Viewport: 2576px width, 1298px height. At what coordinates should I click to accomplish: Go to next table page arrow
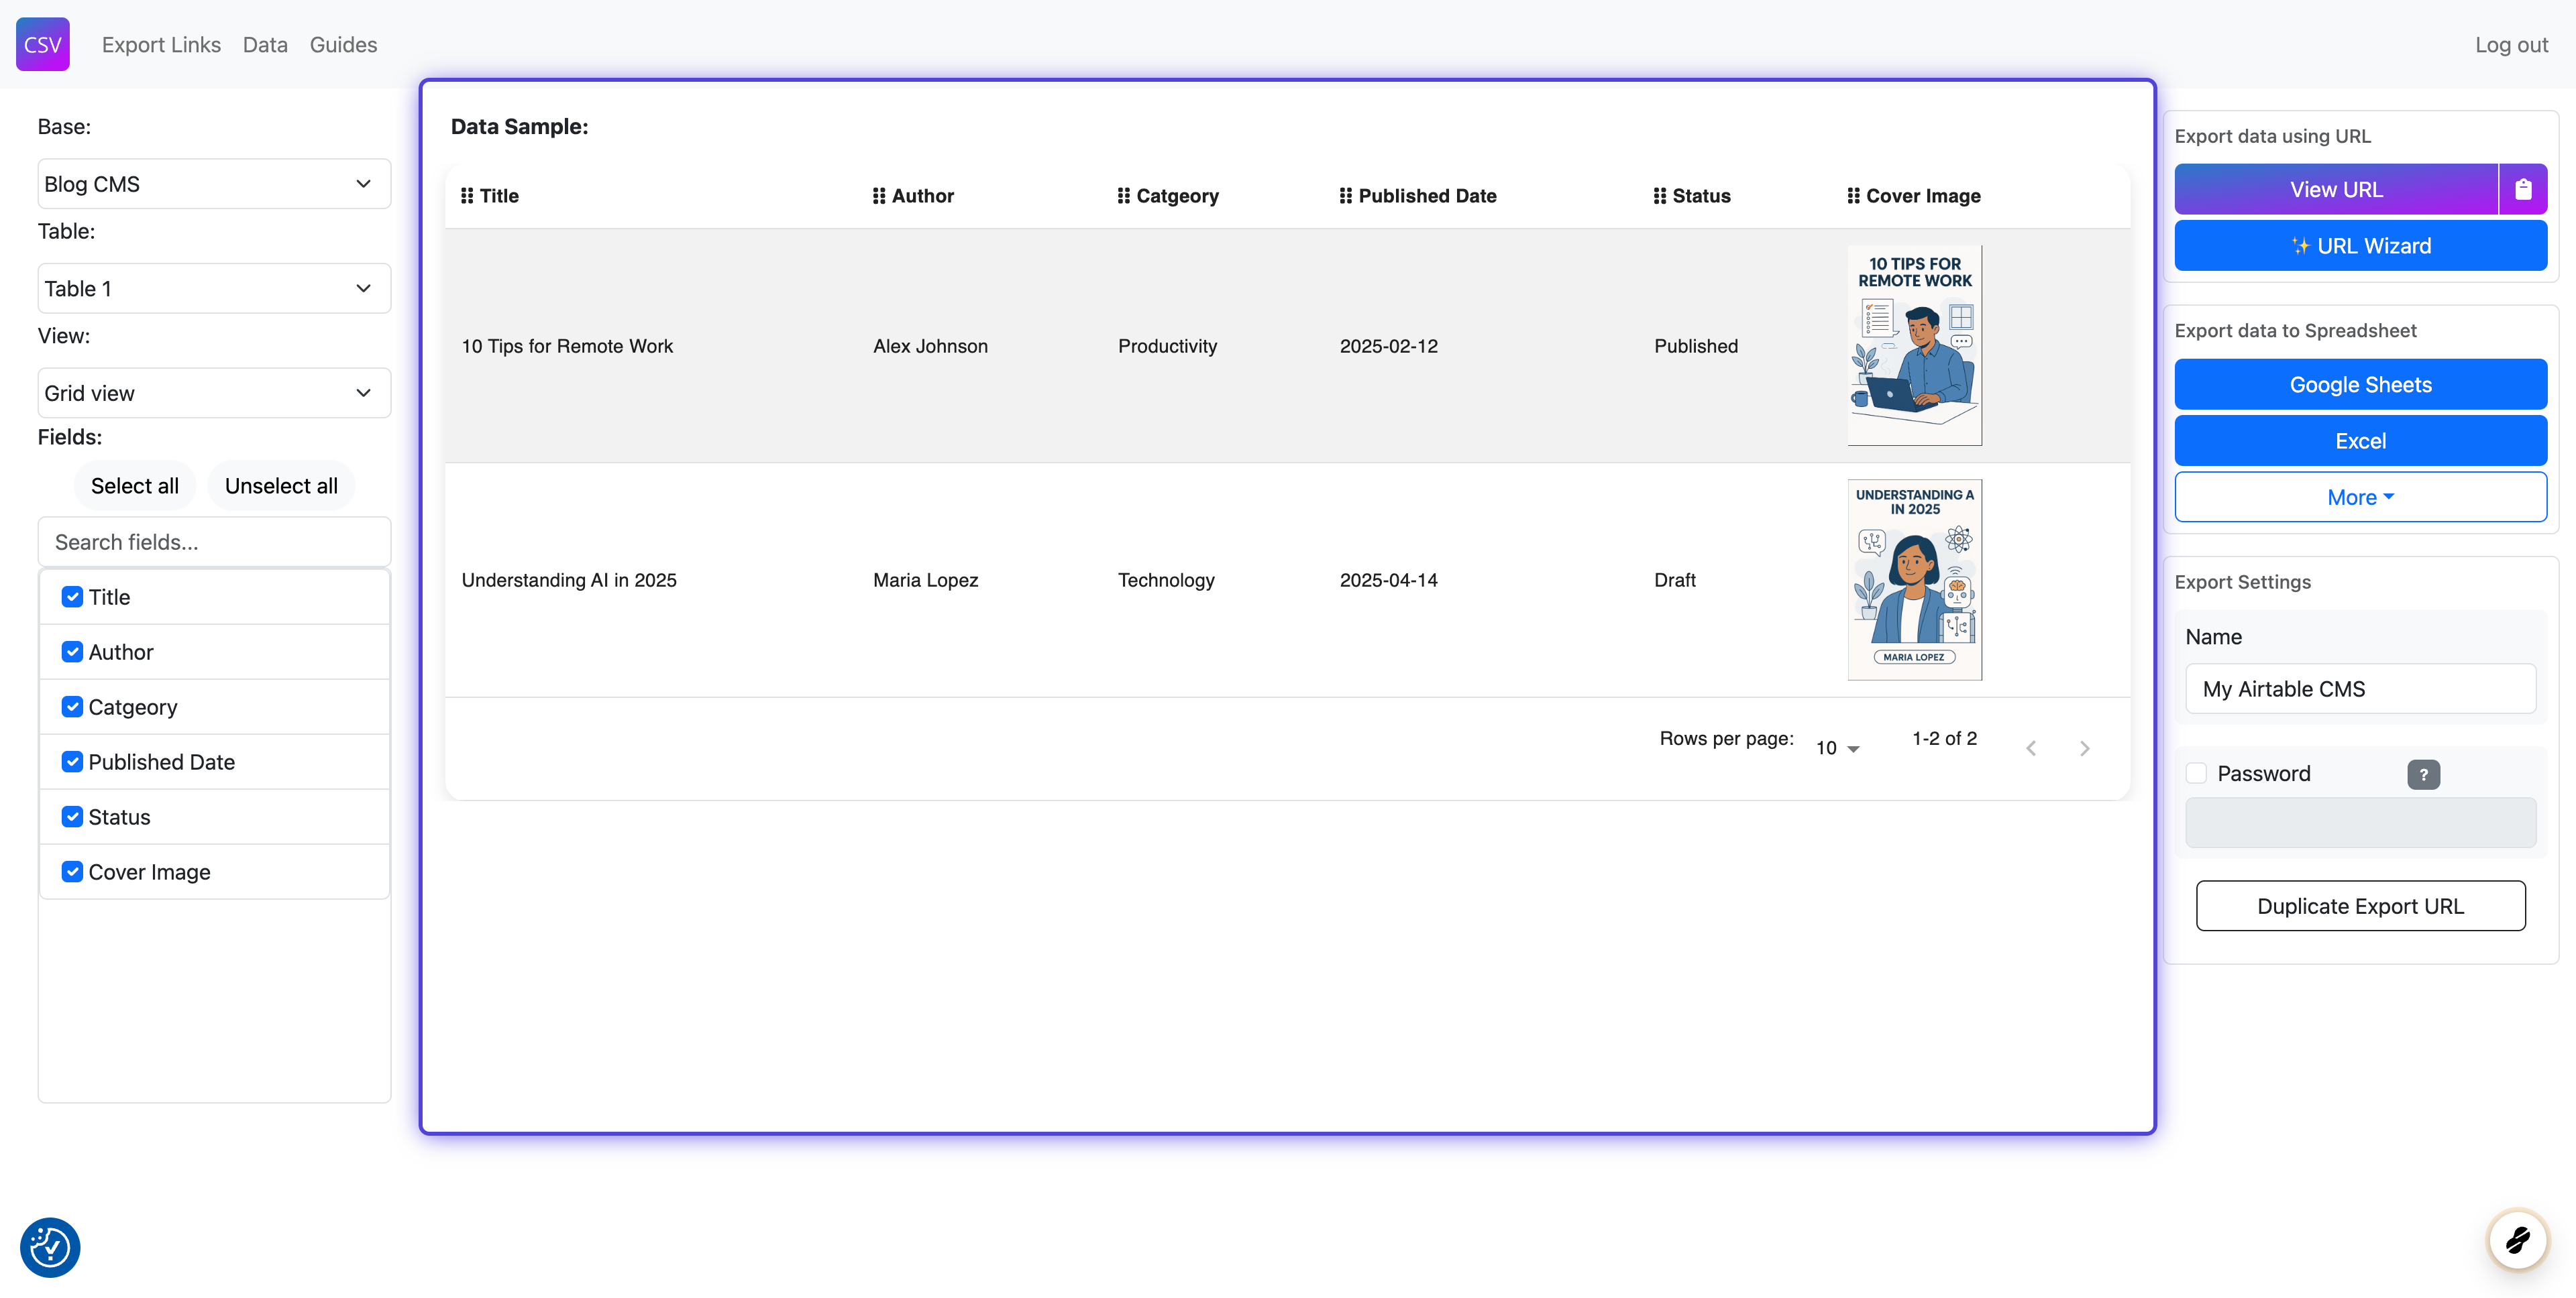pos(2084,748)
